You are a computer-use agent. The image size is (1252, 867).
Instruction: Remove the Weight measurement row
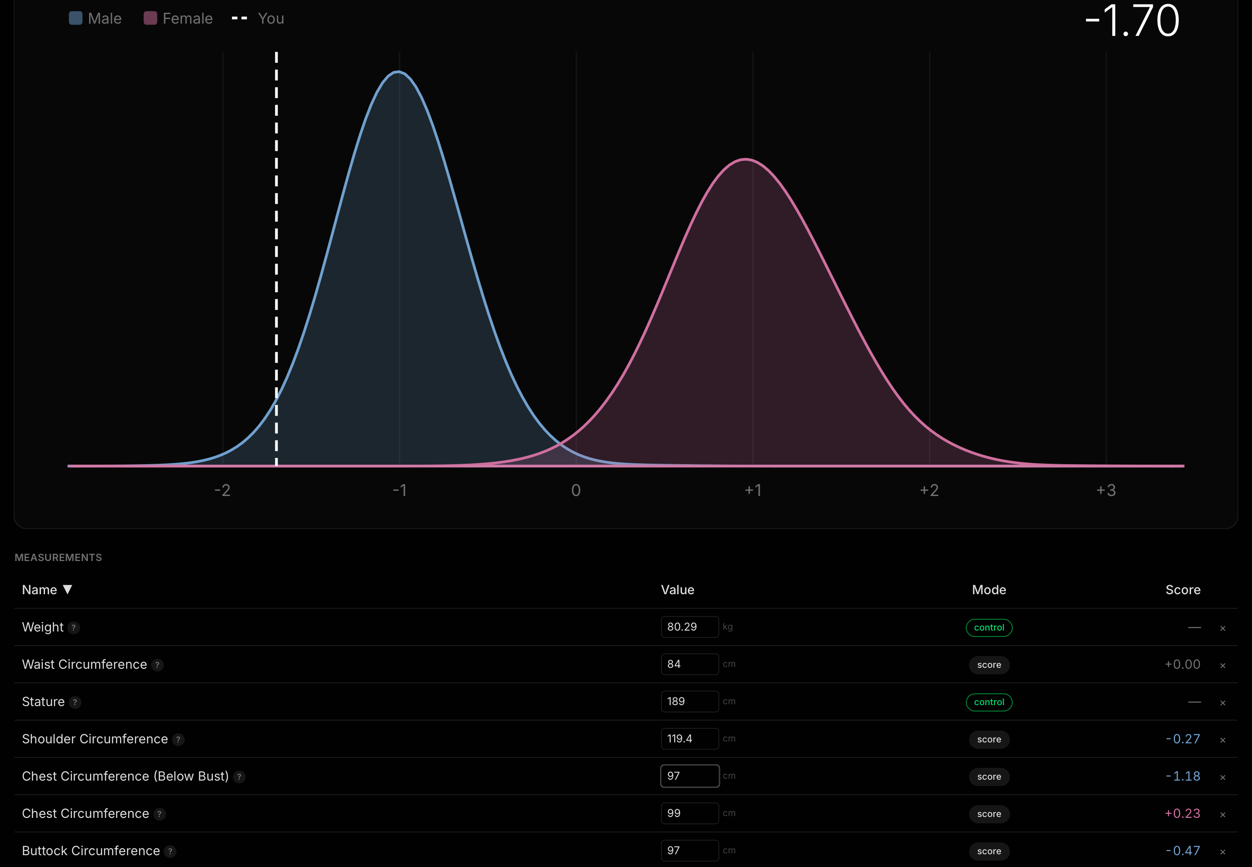click(1222, 628)
